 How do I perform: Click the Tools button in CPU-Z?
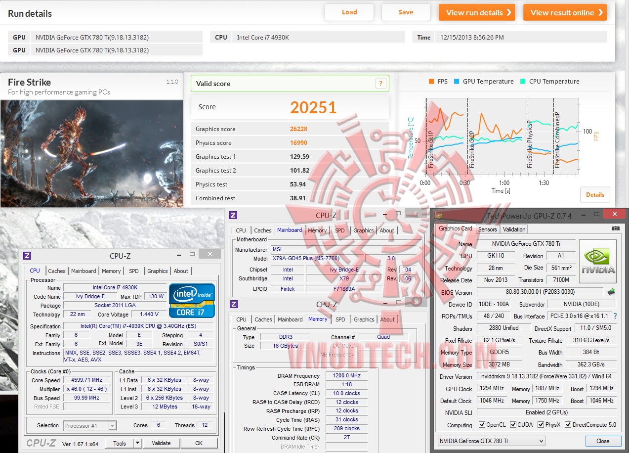(x=120, y=443)
